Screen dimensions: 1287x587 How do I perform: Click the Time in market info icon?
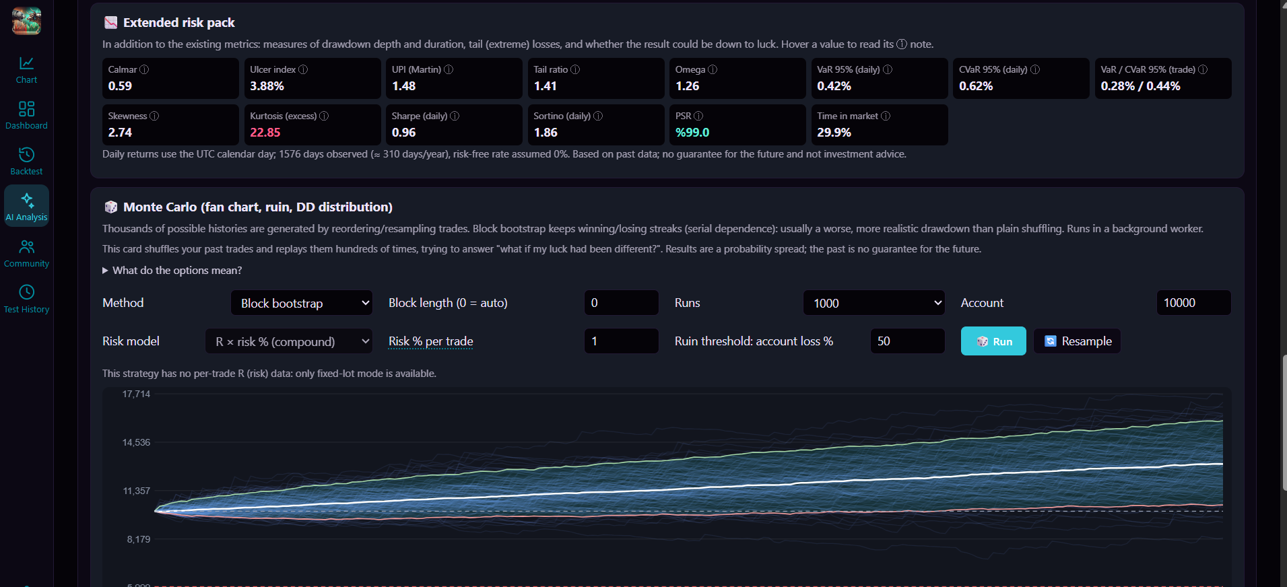pyautogui.click(x=886, y=116)
